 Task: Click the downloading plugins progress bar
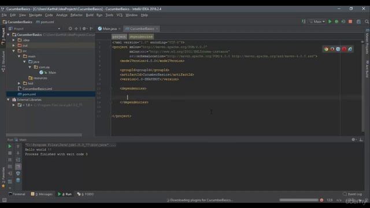[299, 200]
